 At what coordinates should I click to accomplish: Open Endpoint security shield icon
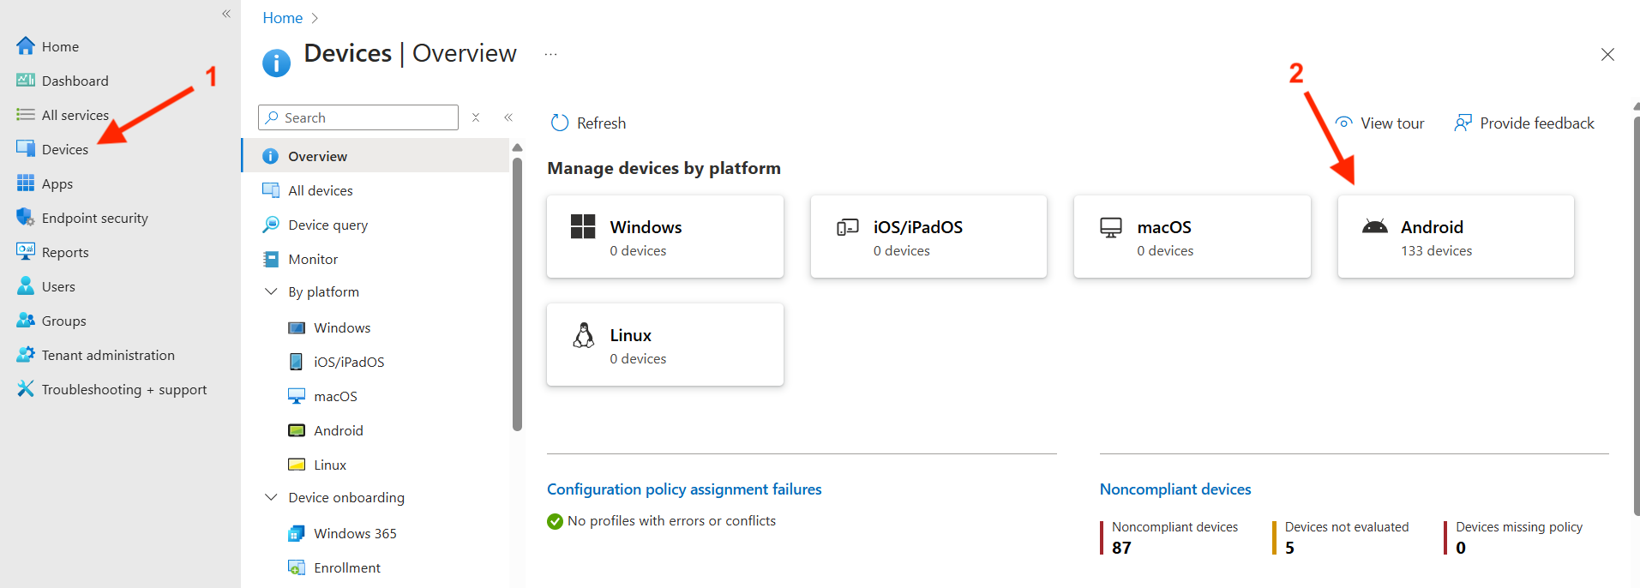tap(26, 218)
